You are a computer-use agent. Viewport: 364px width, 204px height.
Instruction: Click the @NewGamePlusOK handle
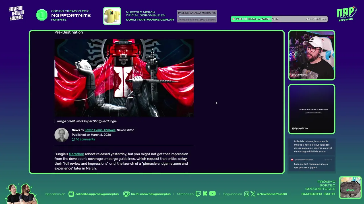[x=272, y=194]
